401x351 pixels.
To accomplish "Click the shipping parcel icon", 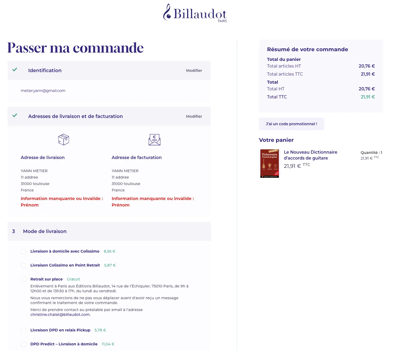I will click(x=63, y=139).
